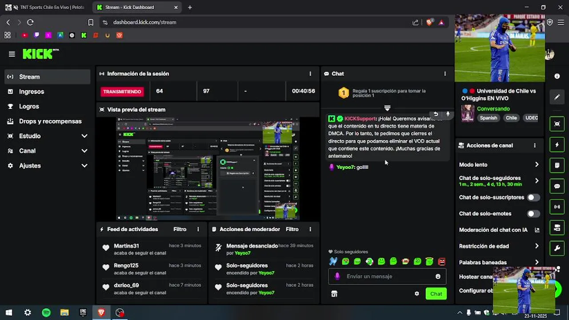Open Chat panel three-dot menu
Screen dimensions: 569x320
445,74
